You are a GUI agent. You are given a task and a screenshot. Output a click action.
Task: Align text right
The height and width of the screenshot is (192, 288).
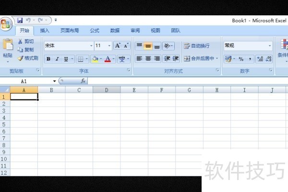coord(157,59)
